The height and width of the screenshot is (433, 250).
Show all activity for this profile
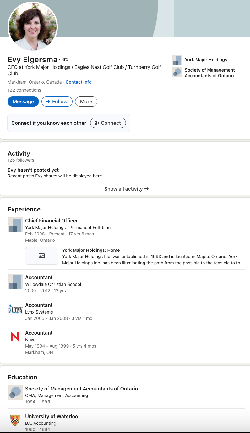click(x=126, y=189)
